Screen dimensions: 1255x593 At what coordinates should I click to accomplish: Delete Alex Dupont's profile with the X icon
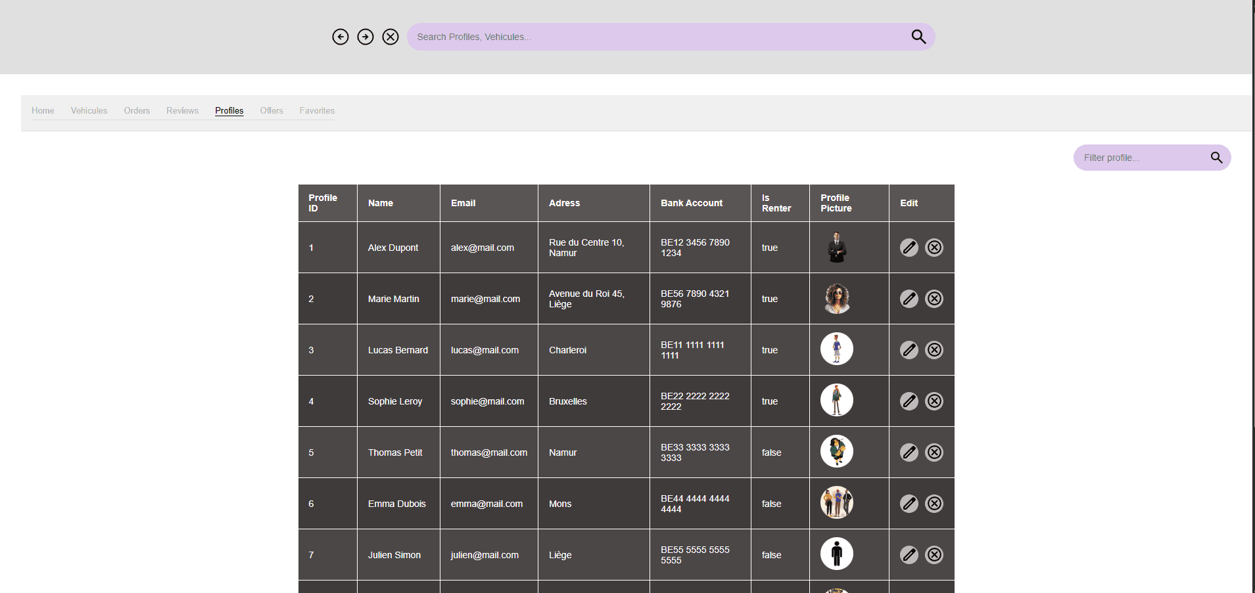click(934, 248)
